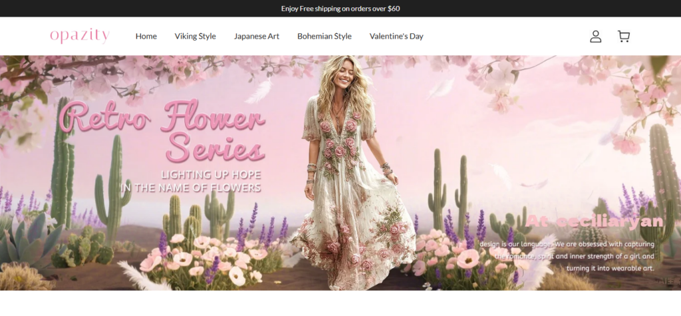Browse the Bohemian Style collection
The width and height of the screenshot is (681, 316).
[324, 37]
